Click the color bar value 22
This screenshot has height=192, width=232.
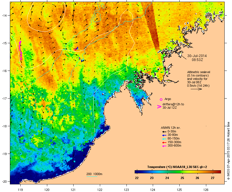(x=137, y=178)
